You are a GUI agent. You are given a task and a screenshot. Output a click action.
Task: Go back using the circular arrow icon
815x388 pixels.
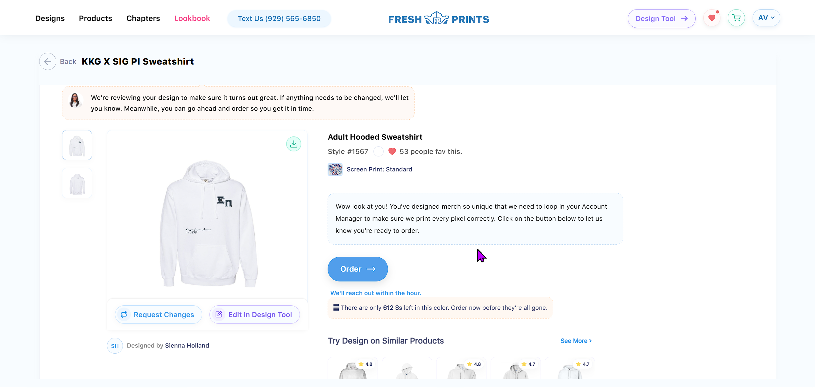[x=47, y=61]
